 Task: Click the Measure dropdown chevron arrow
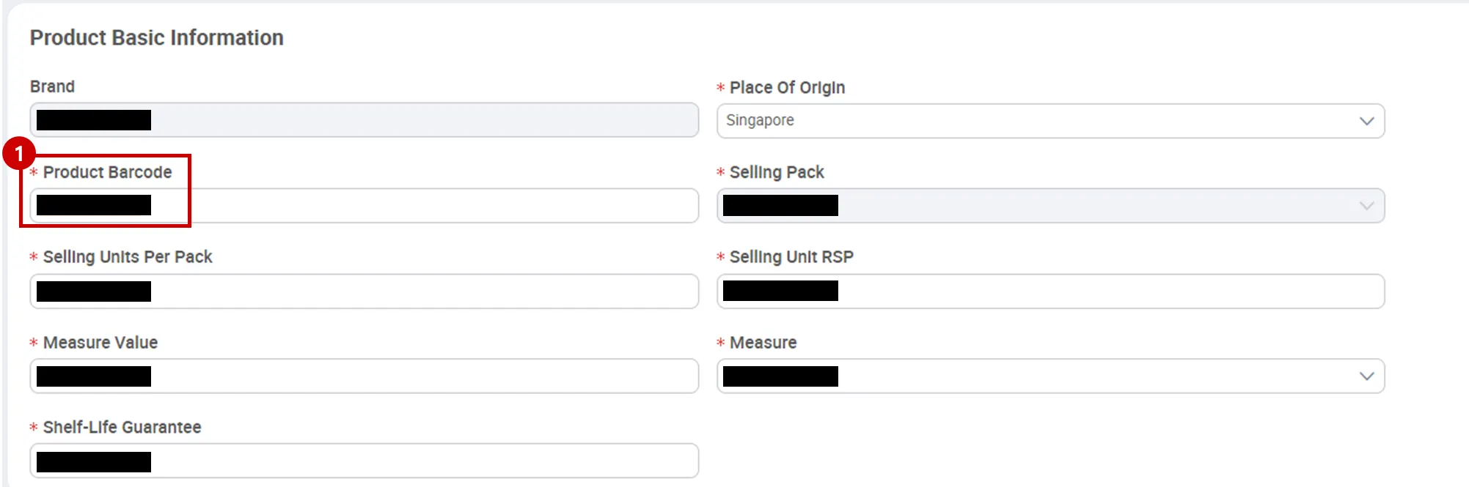point(1366,376)
